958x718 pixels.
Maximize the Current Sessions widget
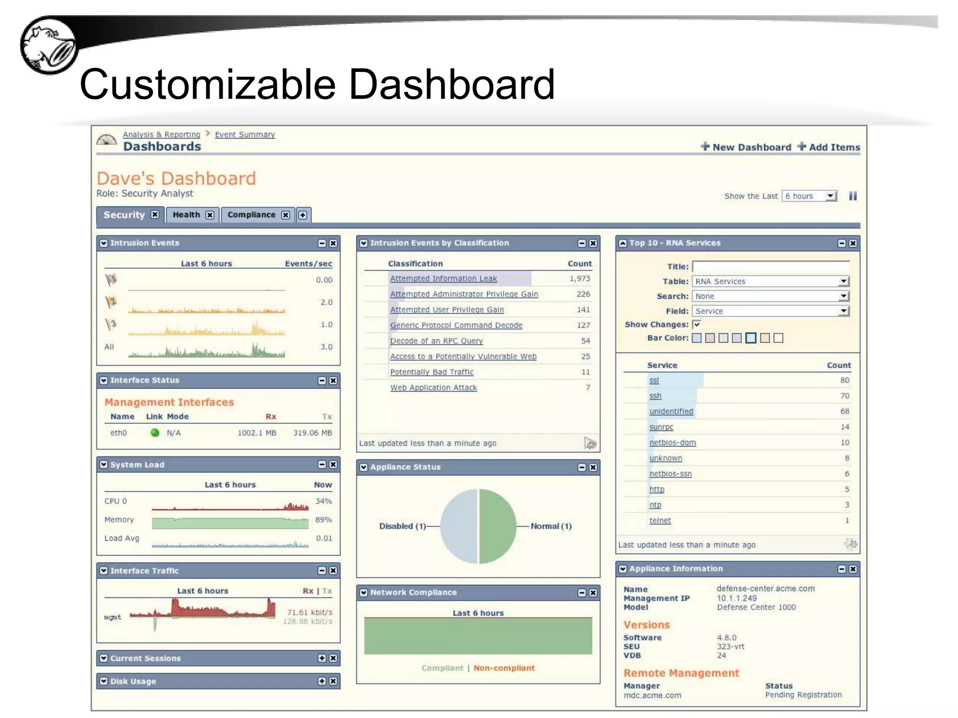click(x=322, y=658)
